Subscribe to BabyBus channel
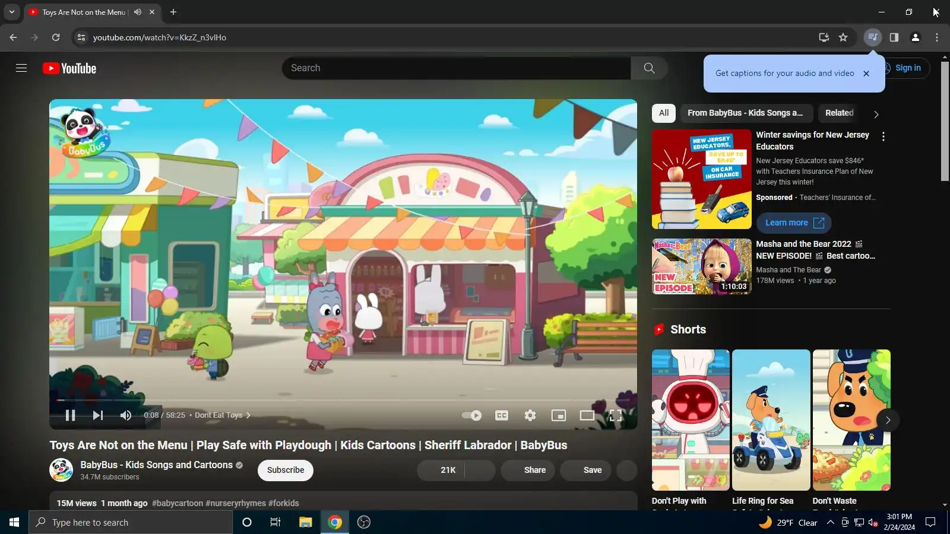Image resolution: width=950 pixels, height=534 pixels. pos(286,470)
